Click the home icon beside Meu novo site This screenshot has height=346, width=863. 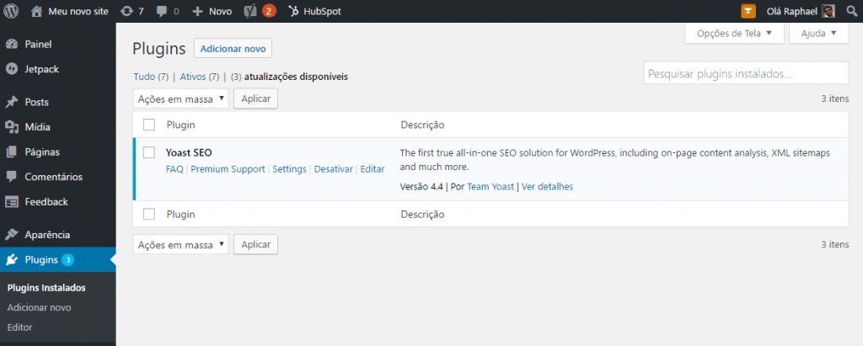[36, 10]
